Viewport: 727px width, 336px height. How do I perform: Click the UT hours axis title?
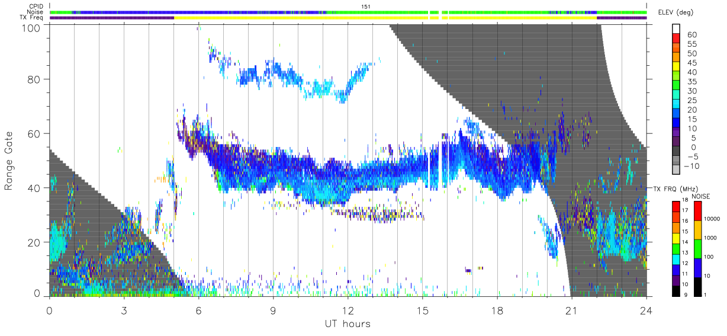(347, 324)
